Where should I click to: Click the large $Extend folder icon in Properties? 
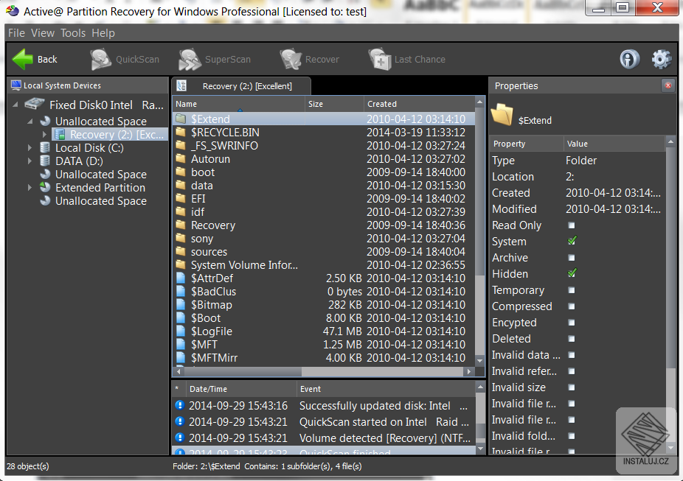(x=502, y=115)
